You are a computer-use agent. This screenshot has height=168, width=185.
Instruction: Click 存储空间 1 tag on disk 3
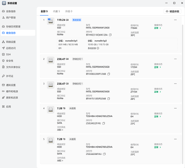(x=78, y=84)
